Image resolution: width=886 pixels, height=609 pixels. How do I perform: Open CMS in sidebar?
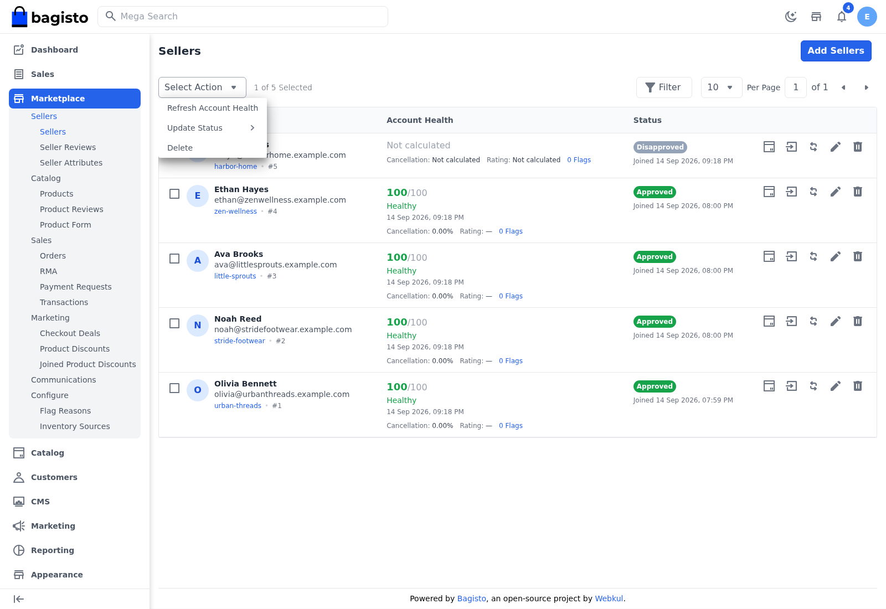[75, 502]
